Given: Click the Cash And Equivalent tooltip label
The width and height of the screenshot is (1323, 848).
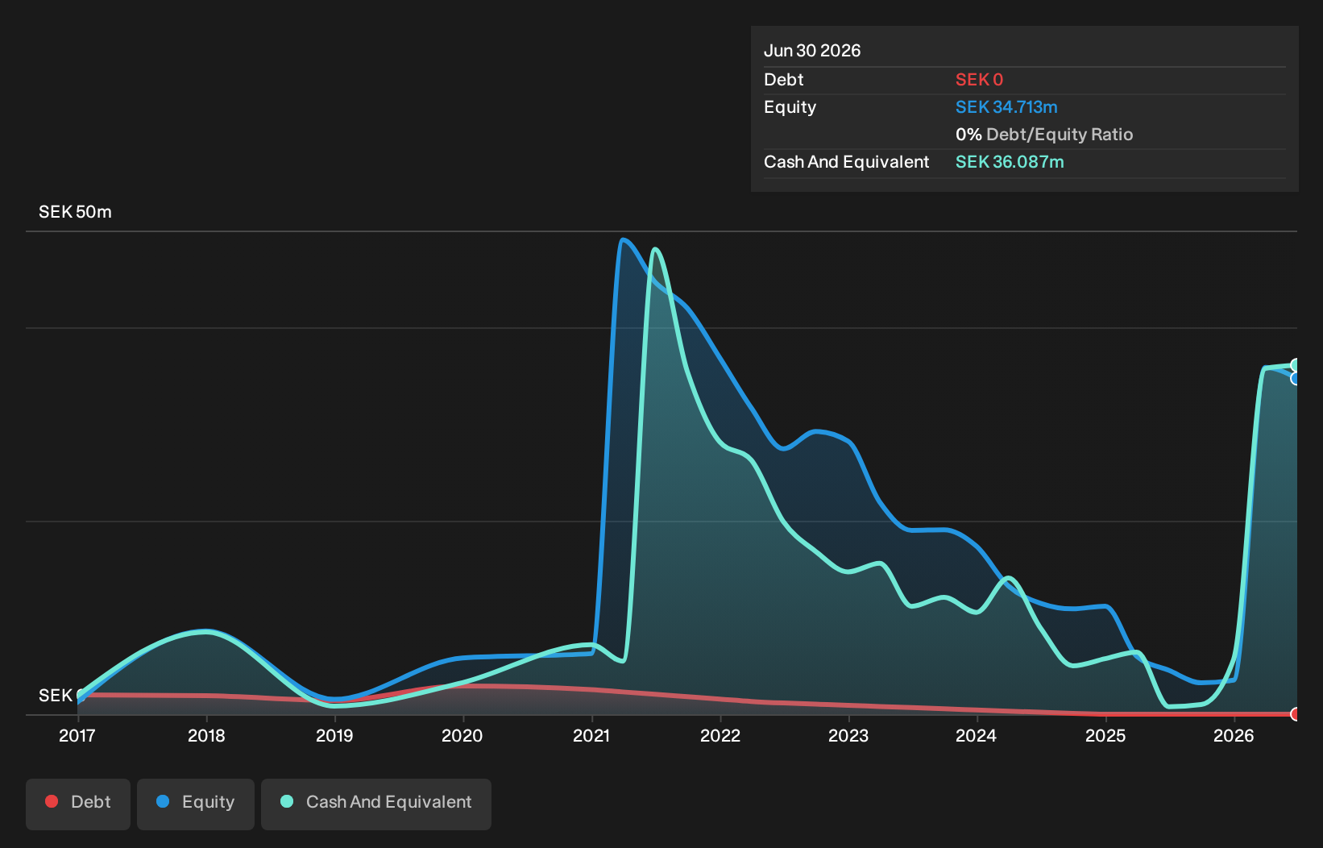Looking at the screenshot, I should [x=847, y=162].
